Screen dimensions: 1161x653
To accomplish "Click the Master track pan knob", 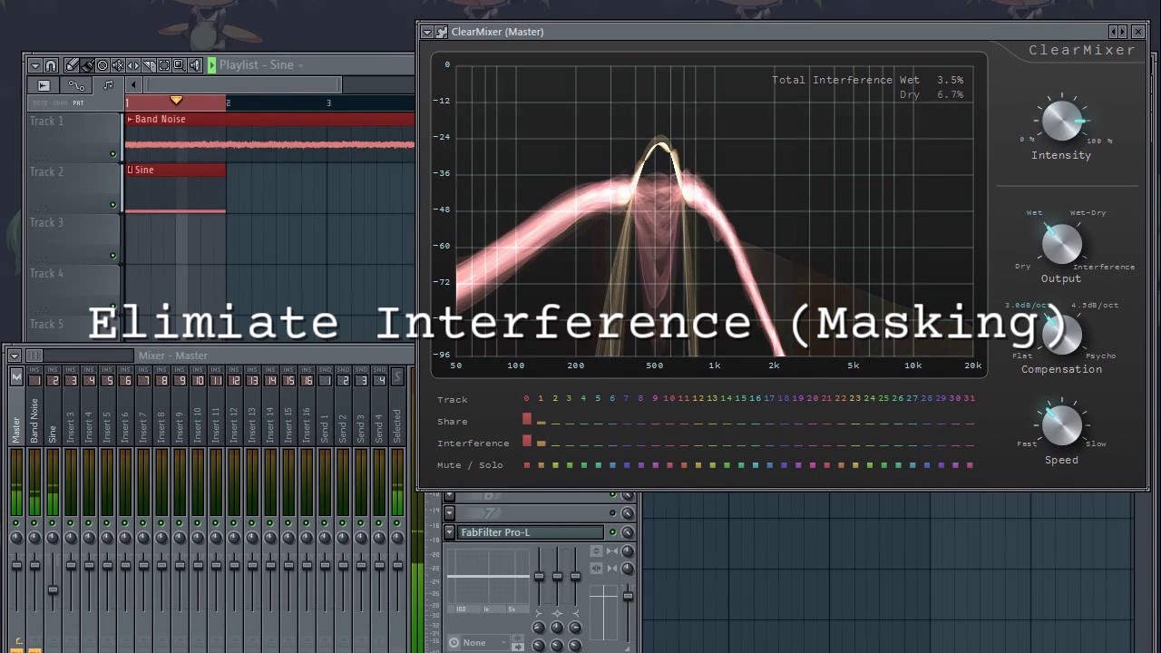I will pos(16,538).
